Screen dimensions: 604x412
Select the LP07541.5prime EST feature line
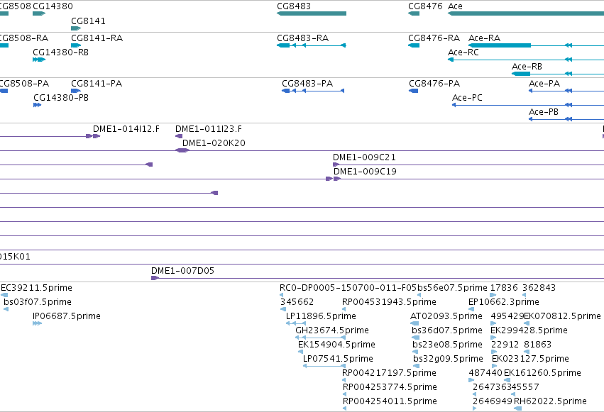tap(324, 366)
